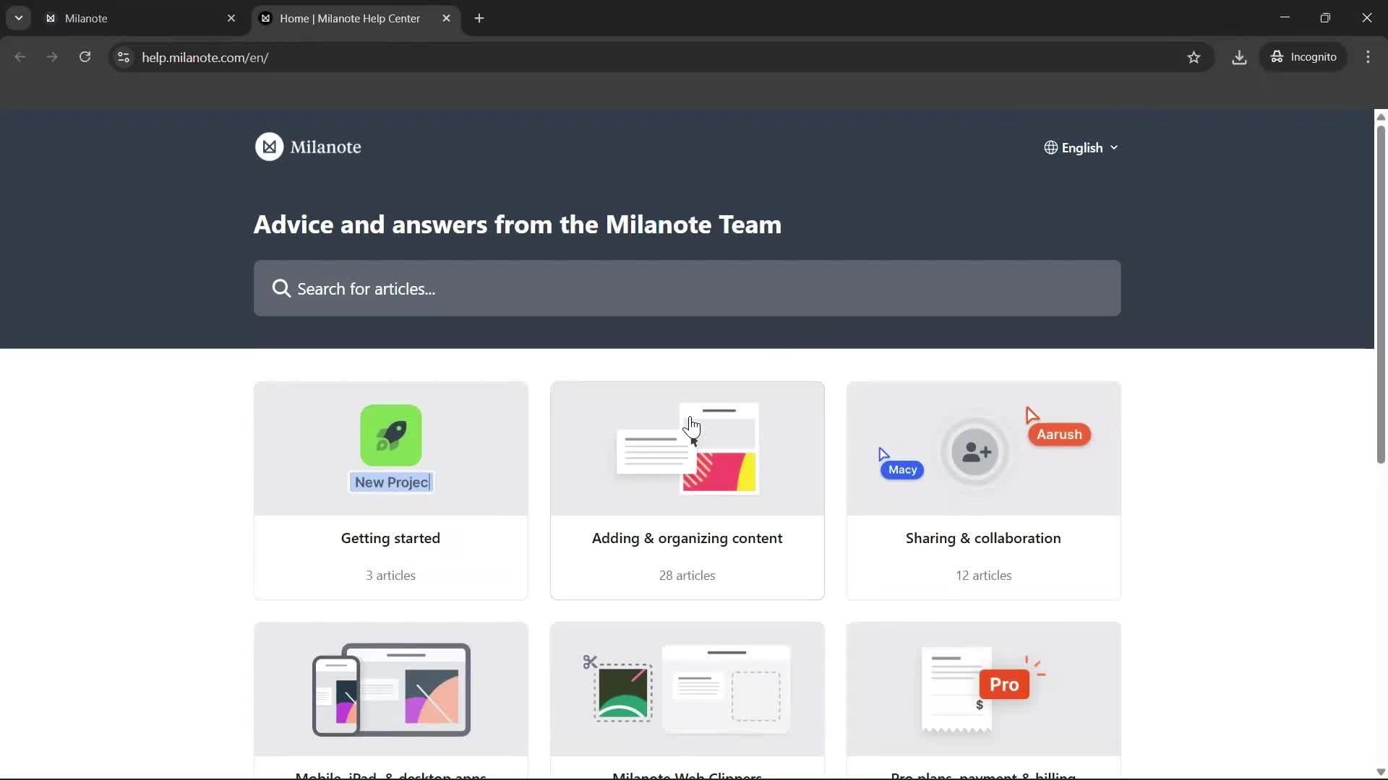Click the forward navigation arrow

tap(51, 57)
